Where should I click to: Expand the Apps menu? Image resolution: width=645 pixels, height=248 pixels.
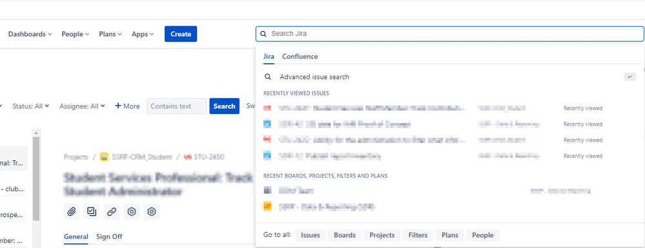pyautogui.click(x=143, y=34)
